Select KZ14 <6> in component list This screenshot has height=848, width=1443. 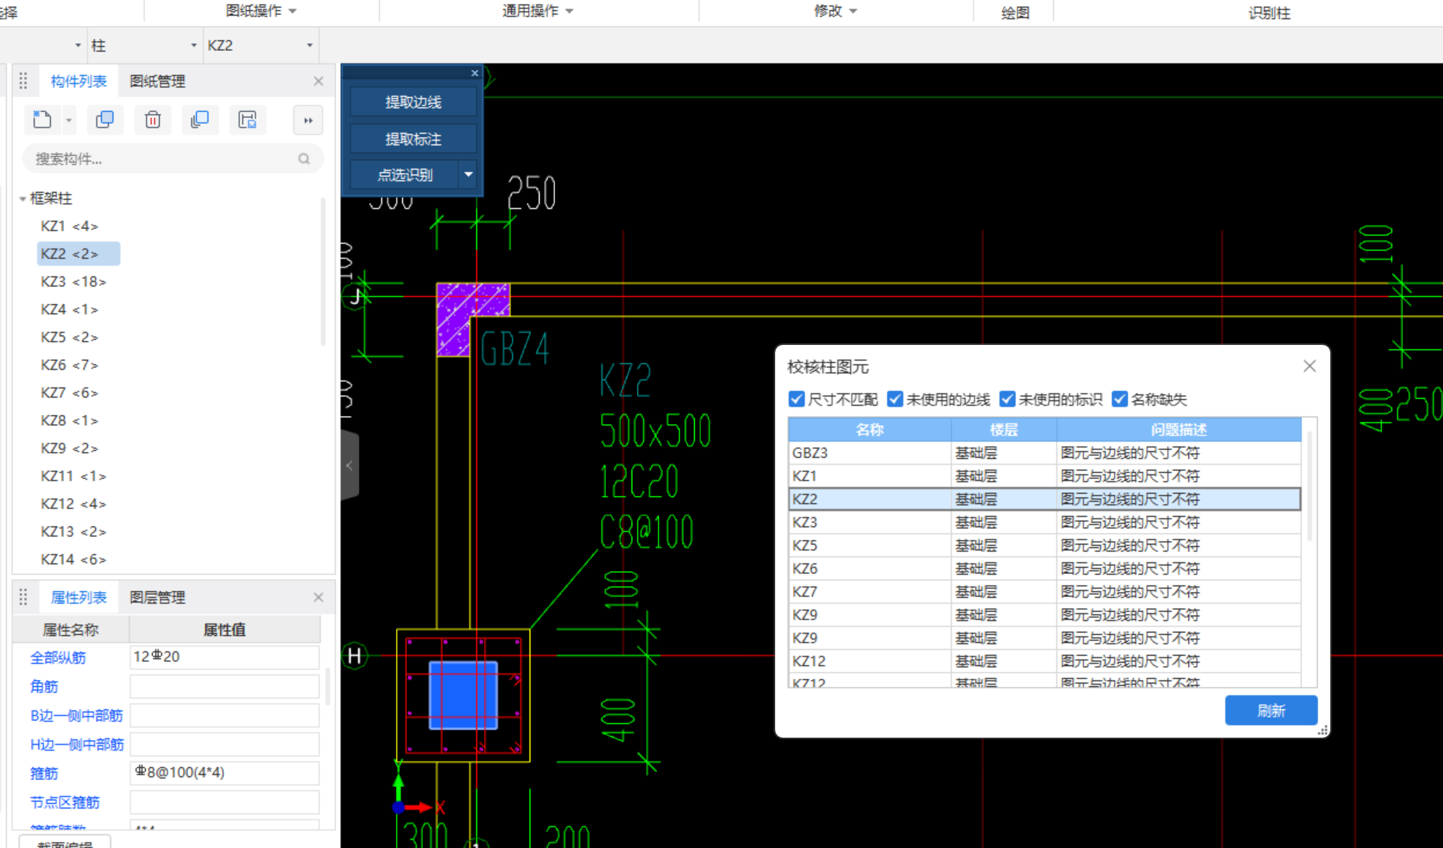click(73, 559)
